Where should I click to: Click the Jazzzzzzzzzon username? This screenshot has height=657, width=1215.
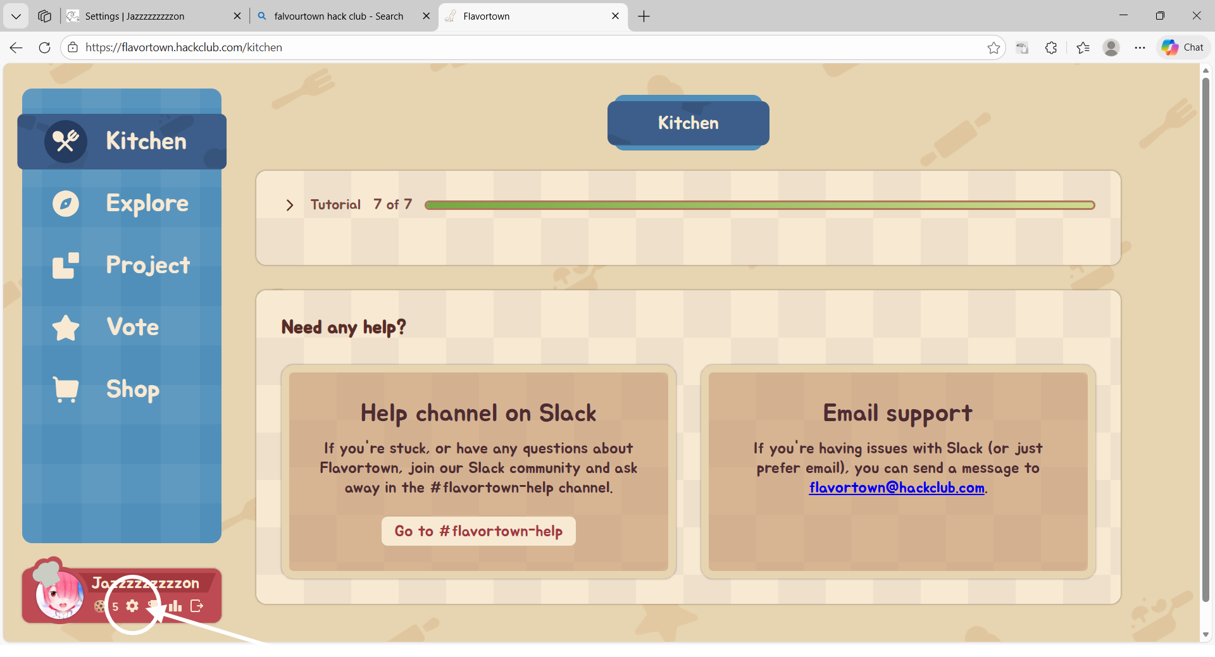coord(146,582)
